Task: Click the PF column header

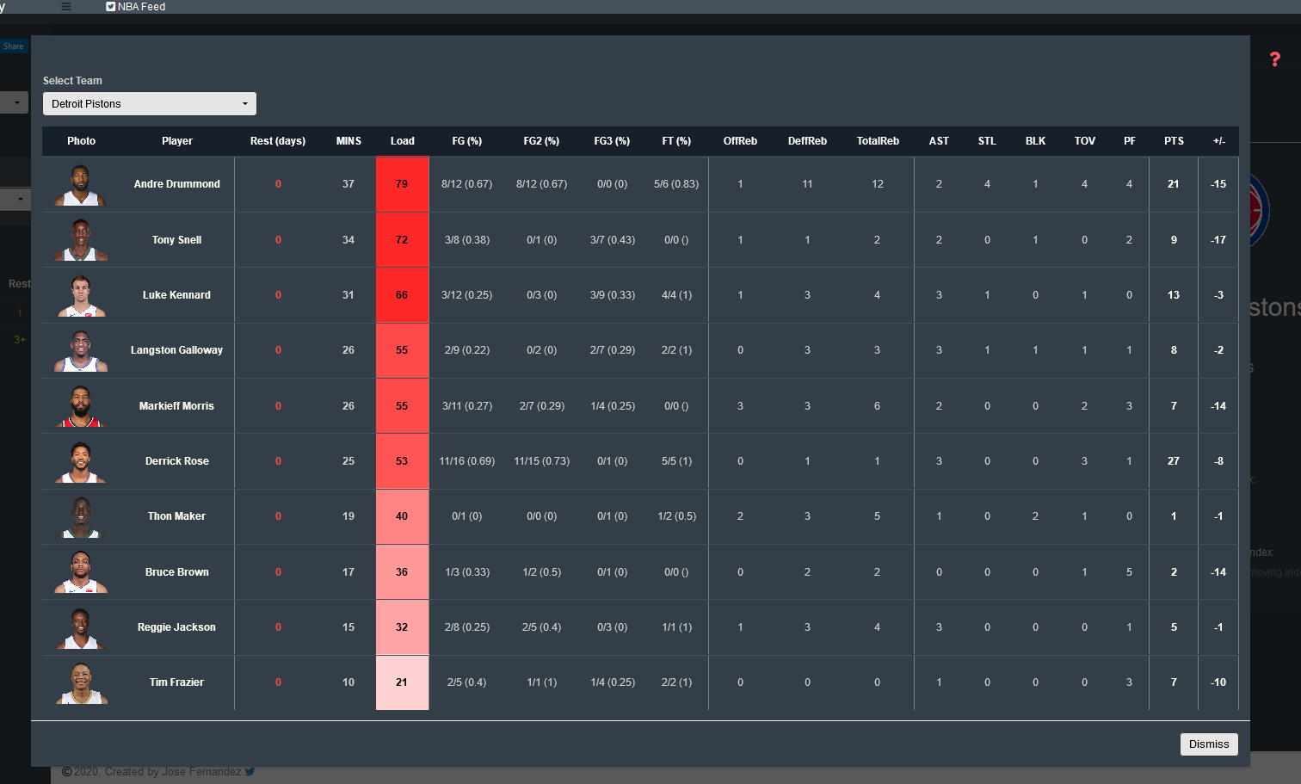Action: 1130,141
